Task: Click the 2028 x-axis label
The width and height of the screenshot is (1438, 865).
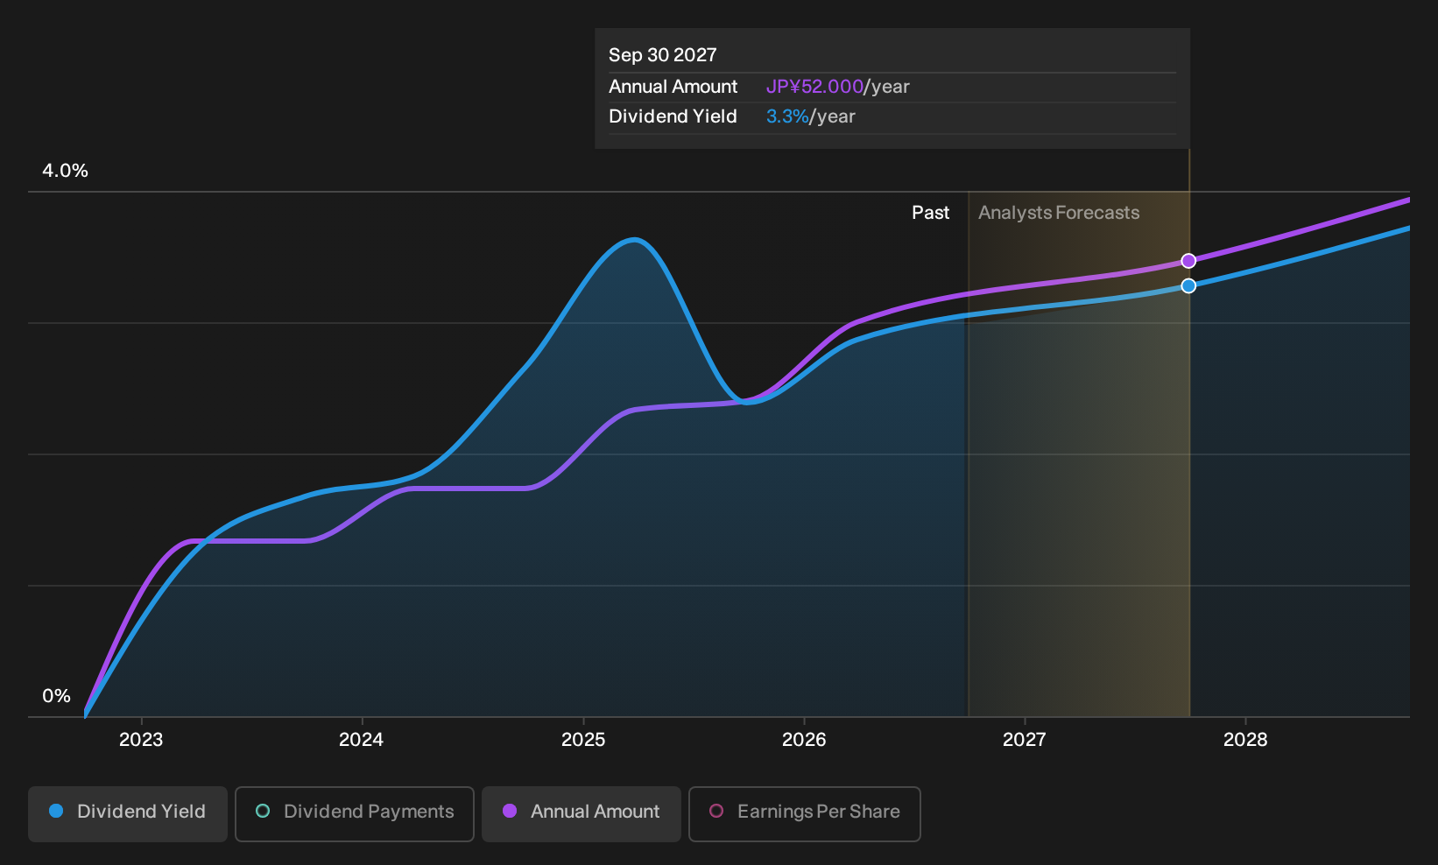Action: click(1245, 740)
